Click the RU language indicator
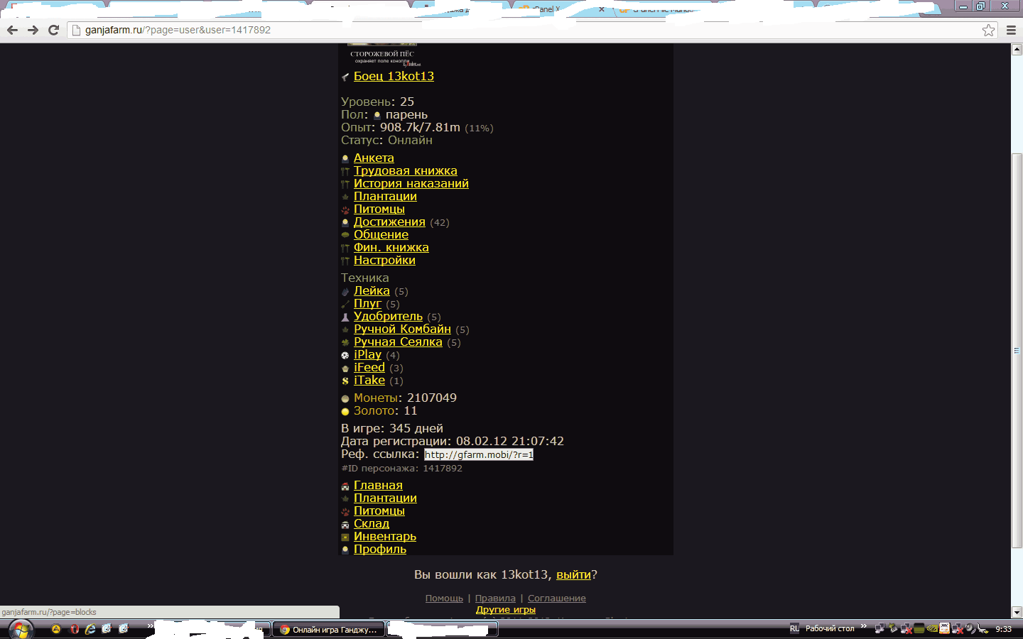 click(x=794, y=629)
